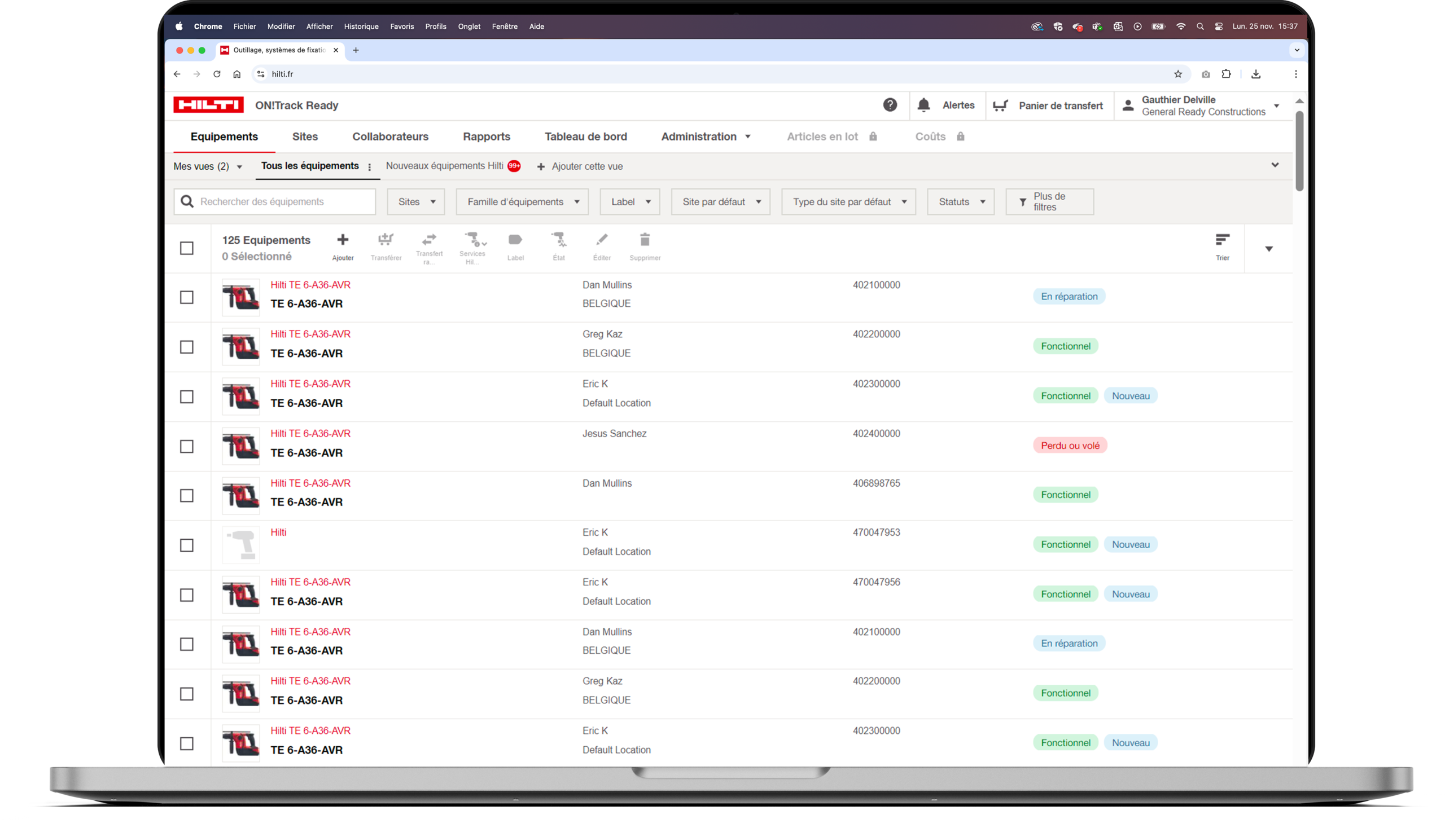Check the Perdu ou volé equipment row
Viewport: 1445px width, 828px height.
187,446
